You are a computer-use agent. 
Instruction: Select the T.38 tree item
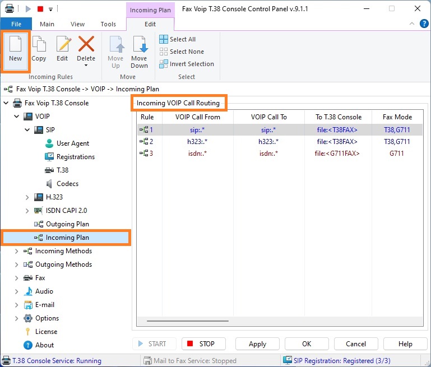62,170
